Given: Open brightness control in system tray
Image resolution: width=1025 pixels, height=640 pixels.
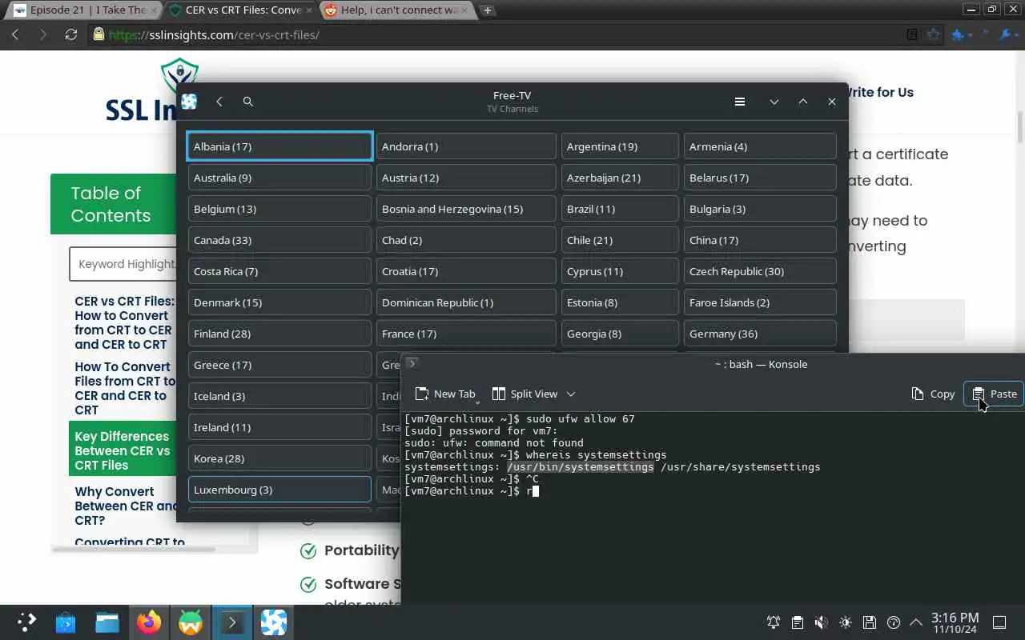Looking at the screenshot, I should 846,622.
